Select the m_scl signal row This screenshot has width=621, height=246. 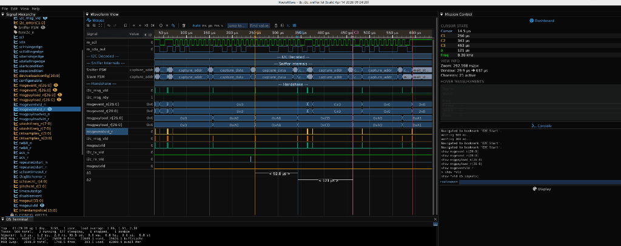[119, 42]
